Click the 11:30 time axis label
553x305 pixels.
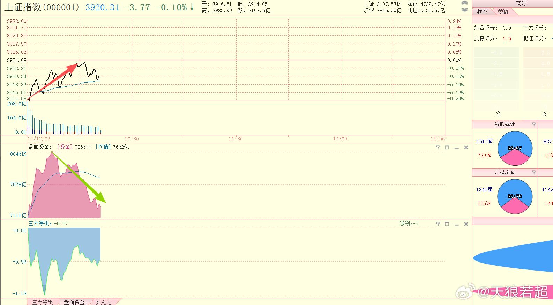[236, 139]
